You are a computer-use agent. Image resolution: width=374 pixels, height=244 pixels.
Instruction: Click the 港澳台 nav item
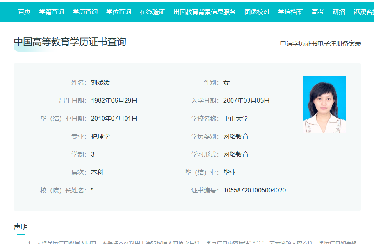[x=363, y=12]
